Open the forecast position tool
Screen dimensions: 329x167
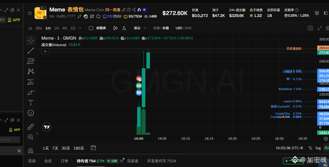pos(31,82)
